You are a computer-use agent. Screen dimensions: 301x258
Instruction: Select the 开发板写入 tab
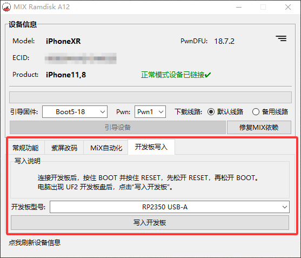[151, 147]
